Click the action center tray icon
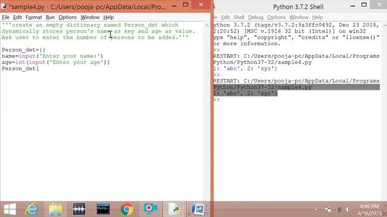 328,209
